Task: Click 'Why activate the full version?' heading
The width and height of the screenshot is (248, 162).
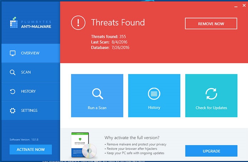Action: coord(132,138)
